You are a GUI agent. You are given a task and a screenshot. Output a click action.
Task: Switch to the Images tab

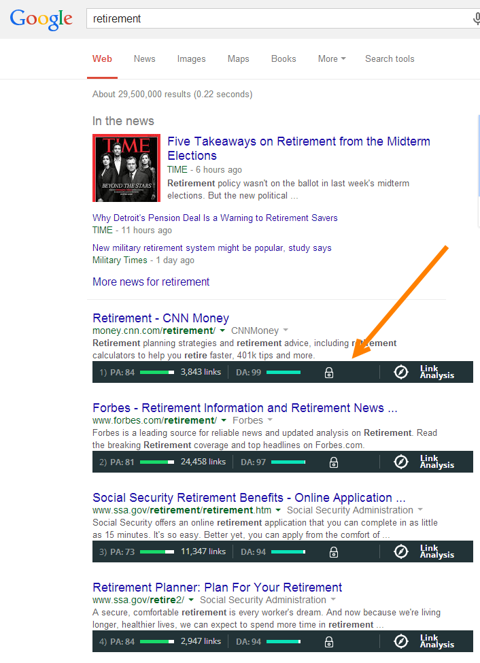point(191,58)
